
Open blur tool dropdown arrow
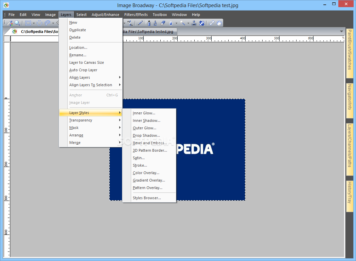(176, 23)
